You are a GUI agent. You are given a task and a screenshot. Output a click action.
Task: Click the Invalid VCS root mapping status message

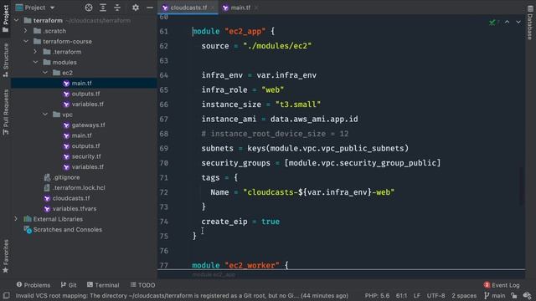(182, 295)
